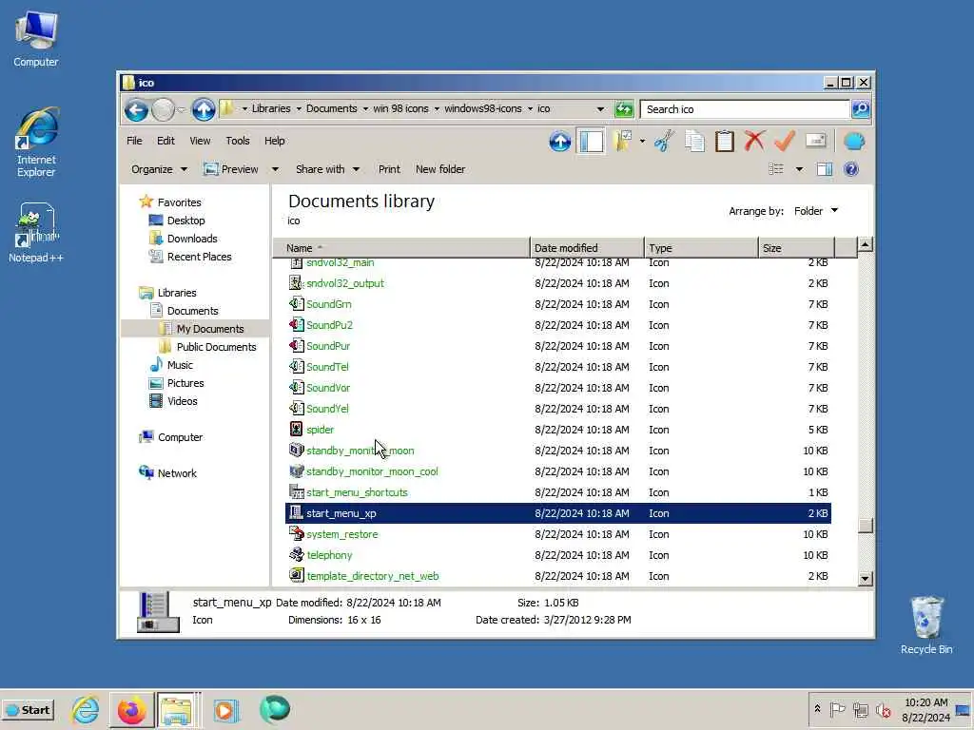This screenshot has height=730, width=974.
Task: Click the New folder button
Action: pos(439,169)
